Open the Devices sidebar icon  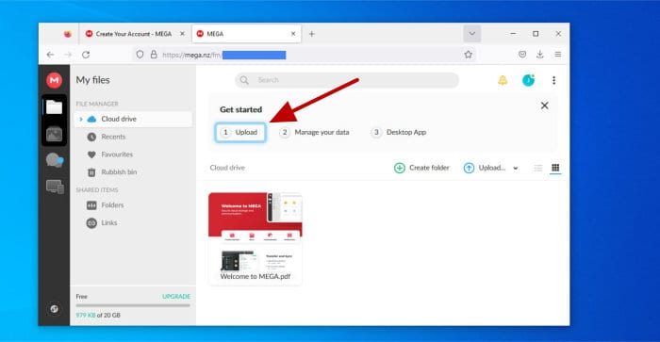click(55, 187)
